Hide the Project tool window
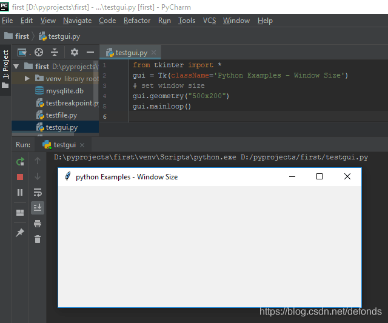Viewport: 388px width, 323px height. pyautogui.click(x=90, y=52)
